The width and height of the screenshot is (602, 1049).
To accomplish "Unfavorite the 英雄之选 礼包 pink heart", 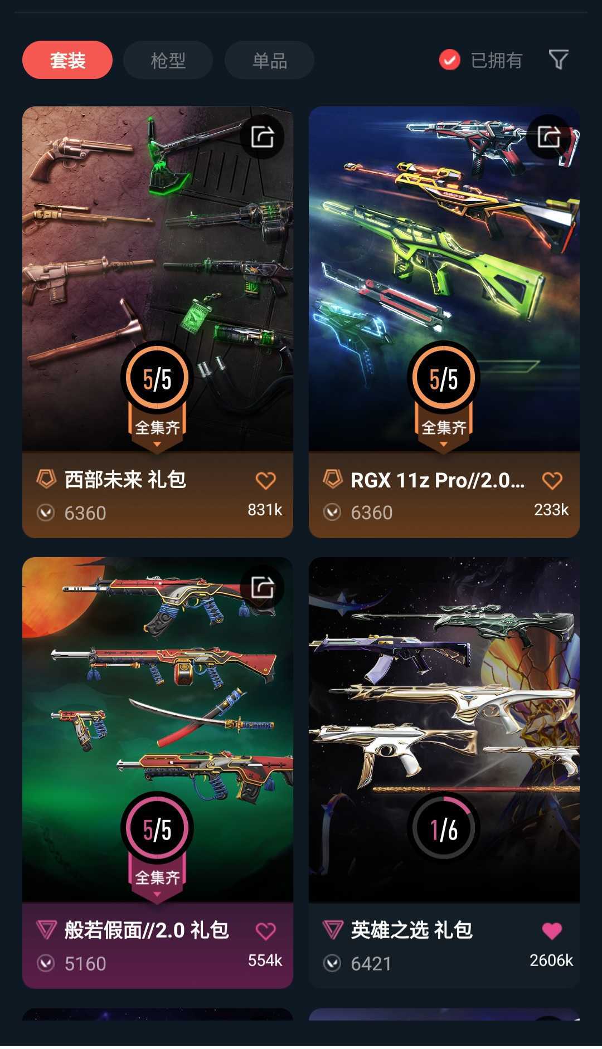I will coord(552,931).
